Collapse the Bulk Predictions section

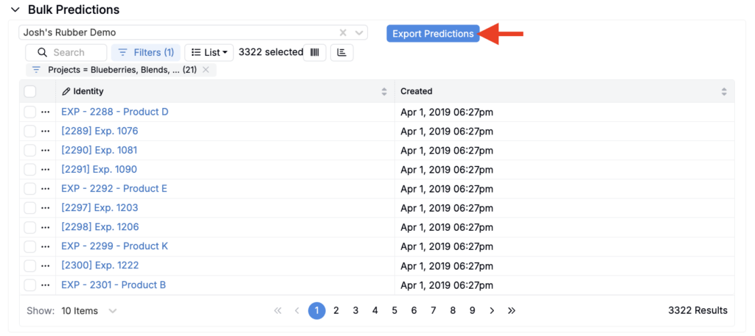click(15, 10)
